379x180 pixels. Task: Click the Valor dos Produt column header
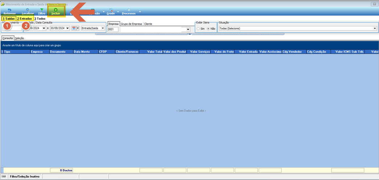coord(175,52)
